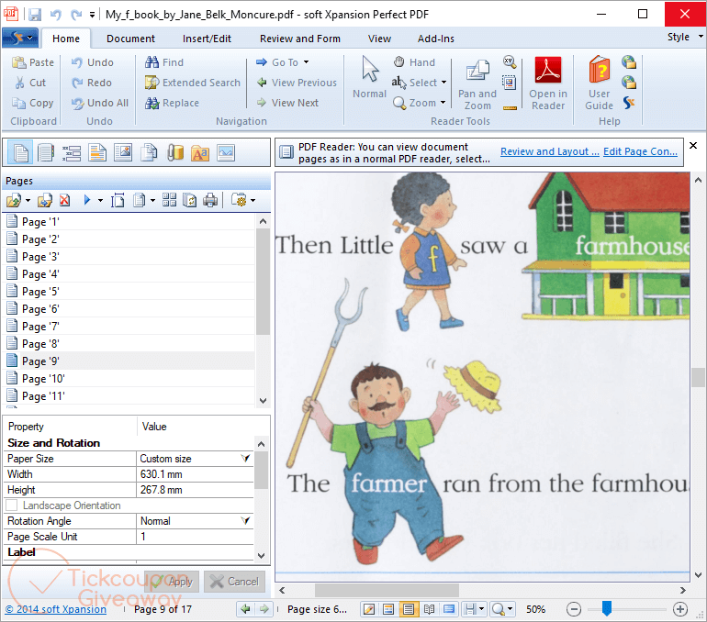Select Page '5' in list
The height and width of the screenshot is (622, 707).
coord(129,292)
